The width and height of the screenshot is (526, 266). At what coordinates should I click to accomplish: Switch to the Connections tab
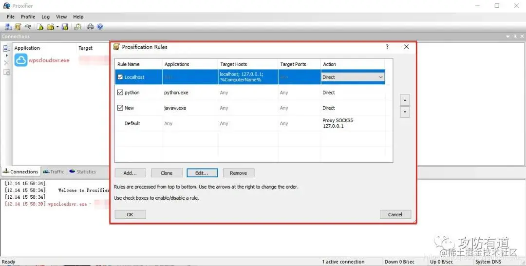pyautogui.click(x=20, y=172)
